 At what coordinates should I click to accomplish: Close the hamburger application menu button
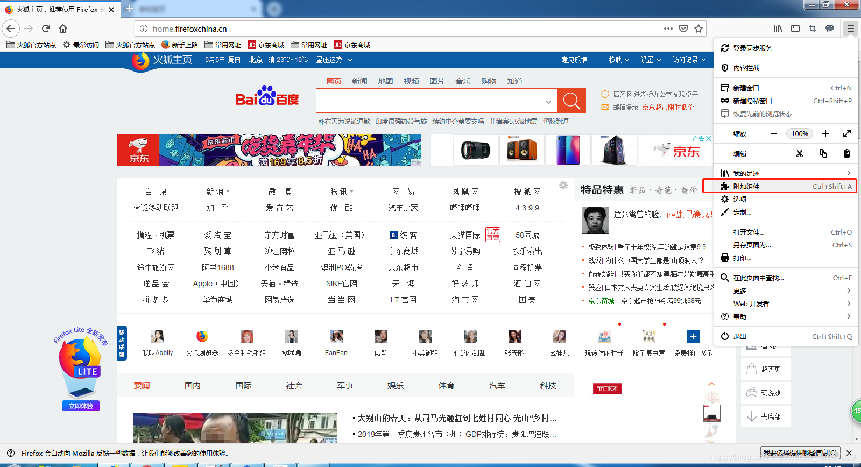850,29
